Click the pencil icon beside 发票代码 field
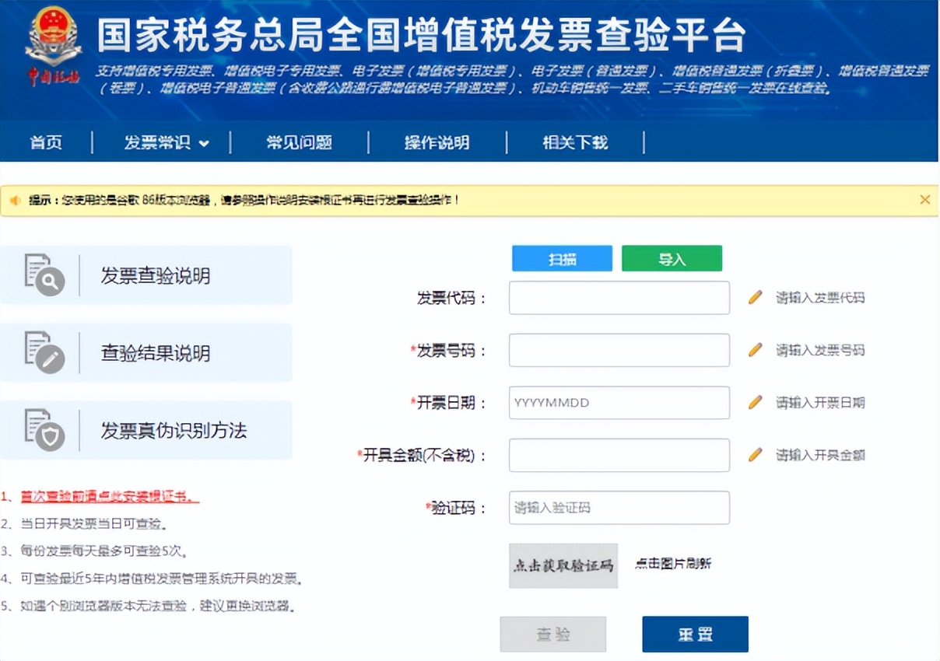Viewport: 940px width, 661px height. pos(755,297)
